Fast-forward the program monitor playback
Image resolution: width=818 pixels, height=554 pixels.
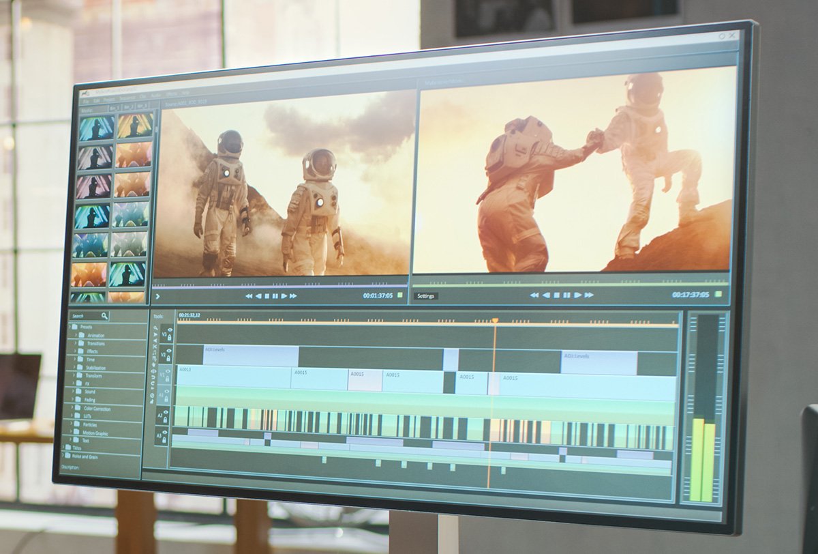click(589, 295)
